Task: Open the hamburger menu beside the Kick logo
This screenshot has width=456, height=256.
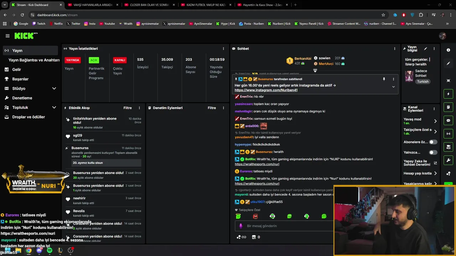Action: pyautogui.click(x=7, y=36)
